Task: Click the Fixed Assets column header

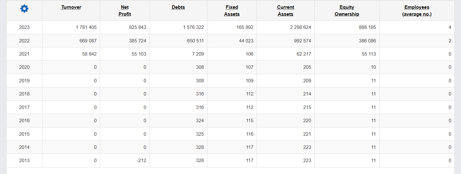Action: point(232,11)
